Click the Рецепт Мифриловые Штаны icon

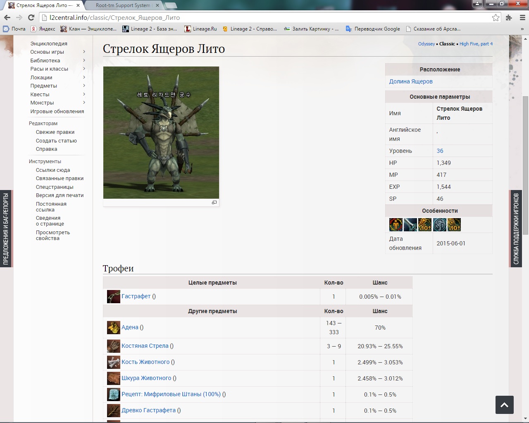click(x=114, y=394)
